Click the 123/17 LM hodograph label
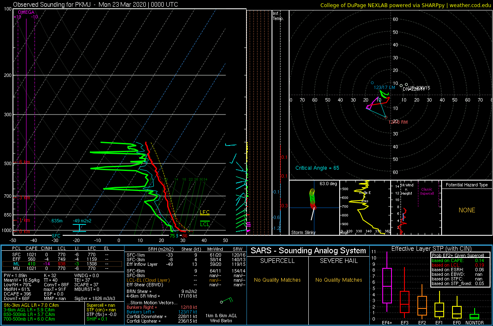The height and width of the screenshot is (326, 493). tap(384, 87)
